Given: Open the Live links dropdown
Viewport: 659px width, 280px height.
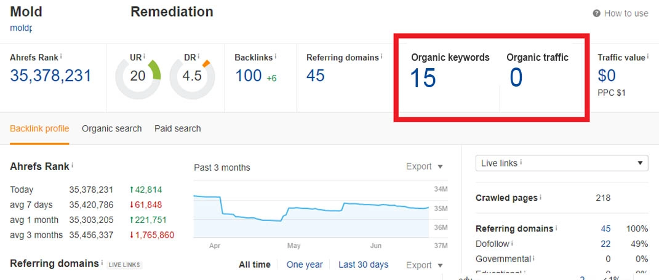Looking at the screenshot, I should click(561, 163).
